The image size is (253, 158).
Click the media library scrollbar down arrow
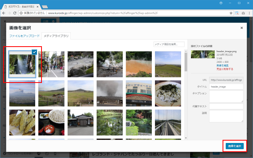[x=186, y=137]
